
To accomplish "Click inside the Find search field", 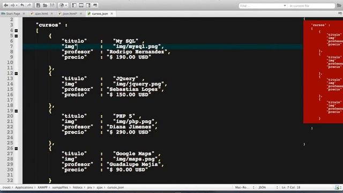I will click(x=261, y=6).
